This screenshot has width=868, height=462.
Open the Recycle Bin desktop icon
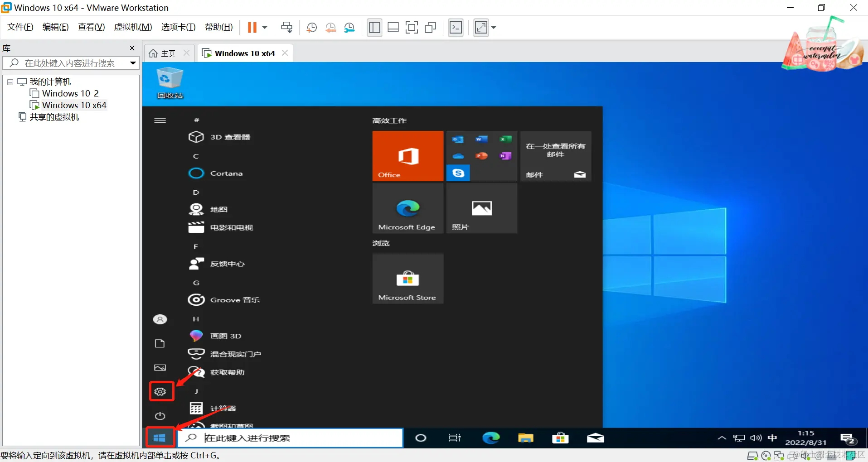pyautogui.click(x=170, y=83)
